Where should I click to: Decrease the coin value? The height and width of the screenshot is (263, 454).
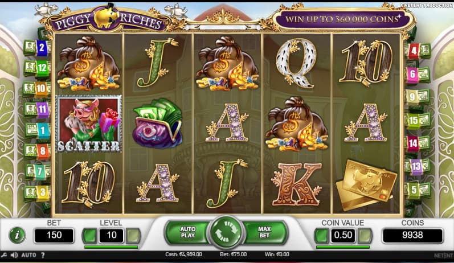[x=321, y=236]
